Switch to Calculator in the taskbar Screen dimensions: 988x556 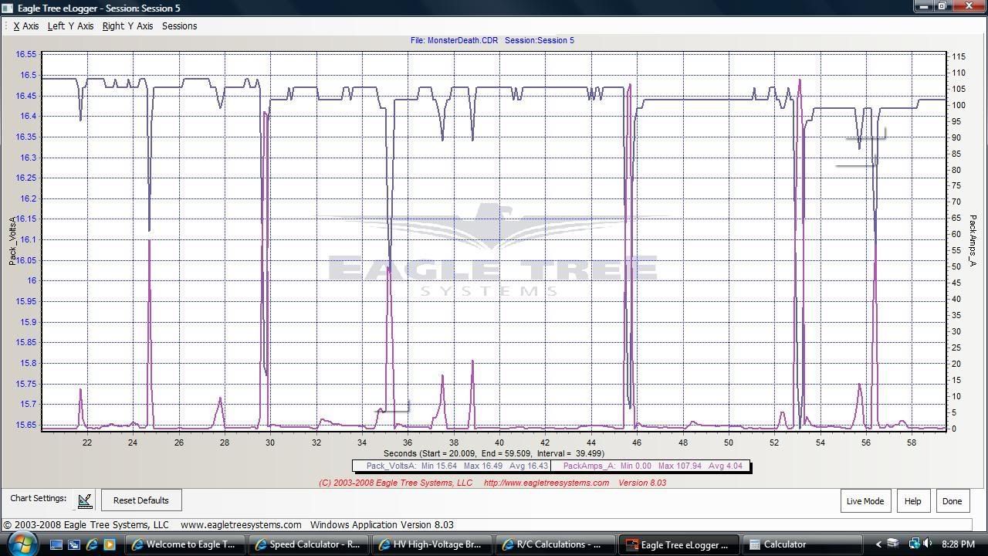point(784,544)
